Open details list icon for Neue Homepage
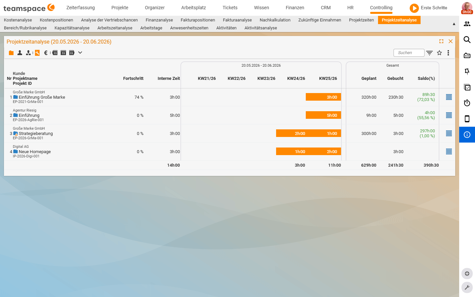475x297 pixels. tap(449, 151)
